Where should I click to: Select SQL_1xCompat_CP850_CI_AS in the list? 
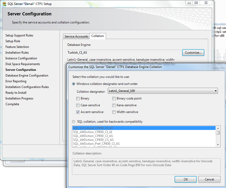[144, 128]
